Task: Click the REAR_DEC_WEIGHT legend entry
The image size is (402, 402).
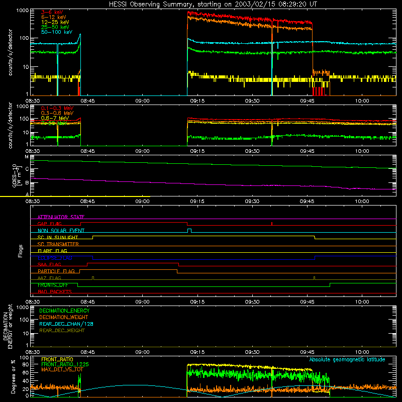Action: [62, 331]
